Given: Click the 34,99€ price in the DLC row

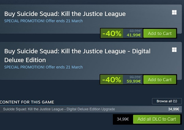Looking at the screenshot, I should click(174, 109).
